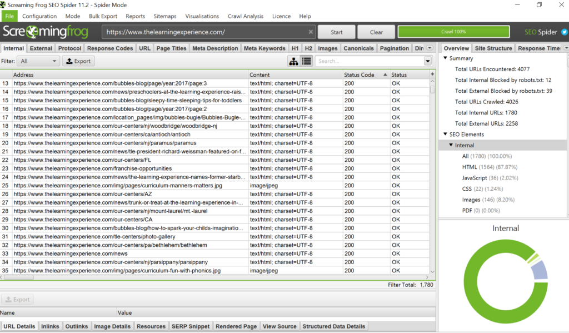The image size is (569, 333).
Task: Switch to tree view icon
Action: pyautogui.click(x=293, y=61)
